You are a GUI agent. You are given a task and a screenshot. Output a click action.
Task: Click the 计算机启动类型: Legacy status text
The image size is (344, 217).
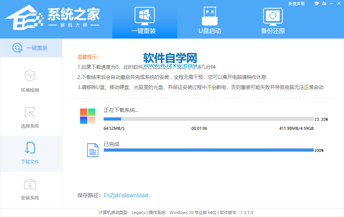122,213
